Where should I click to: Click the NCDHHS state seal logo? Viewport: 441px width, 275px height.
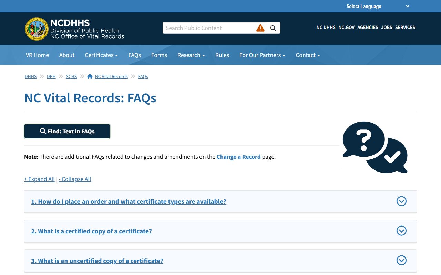[37, 29]
